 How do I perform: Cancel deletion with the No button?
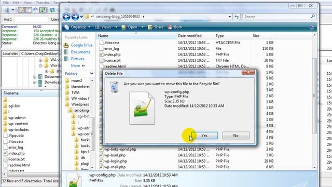[236, 136]
